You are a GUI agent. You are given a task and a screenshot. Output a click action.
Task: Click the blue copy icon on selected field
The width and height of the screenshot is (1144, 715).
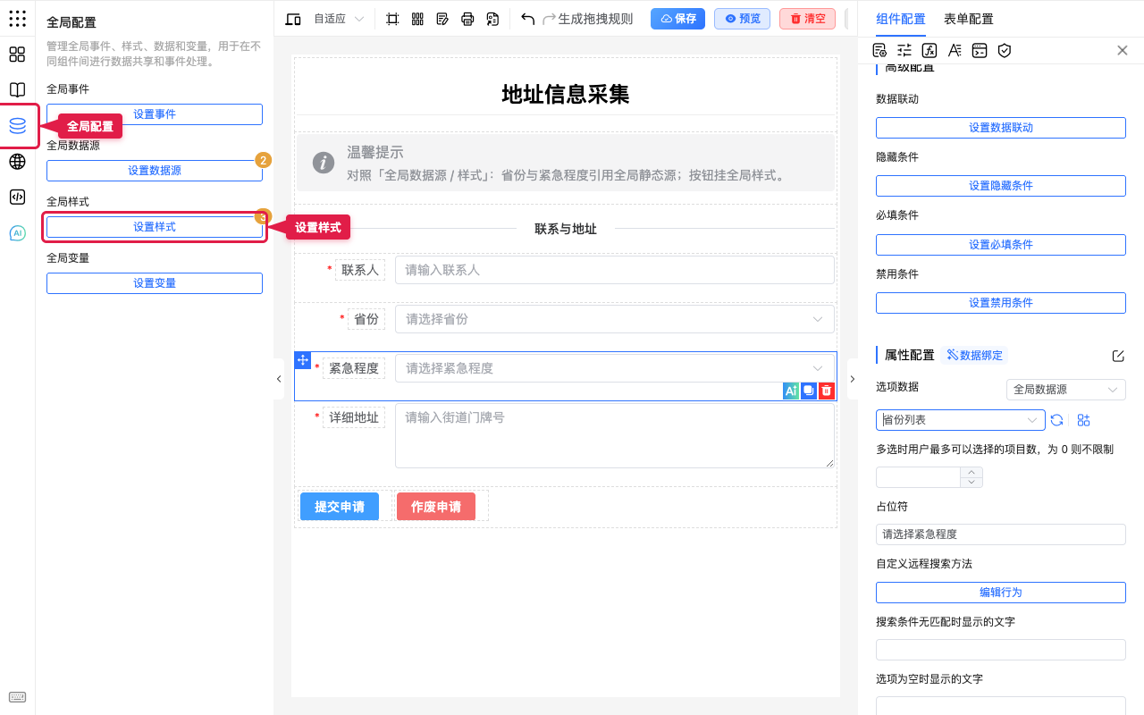(809, 391)
